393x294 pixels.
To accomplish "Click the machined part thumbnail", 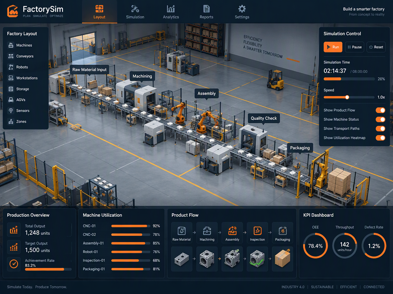I will point(207,259).
